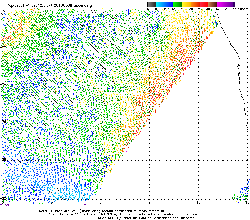Click the '20160309 ascending' date label
Screen dimensions: 250x220
click(73, 6)
